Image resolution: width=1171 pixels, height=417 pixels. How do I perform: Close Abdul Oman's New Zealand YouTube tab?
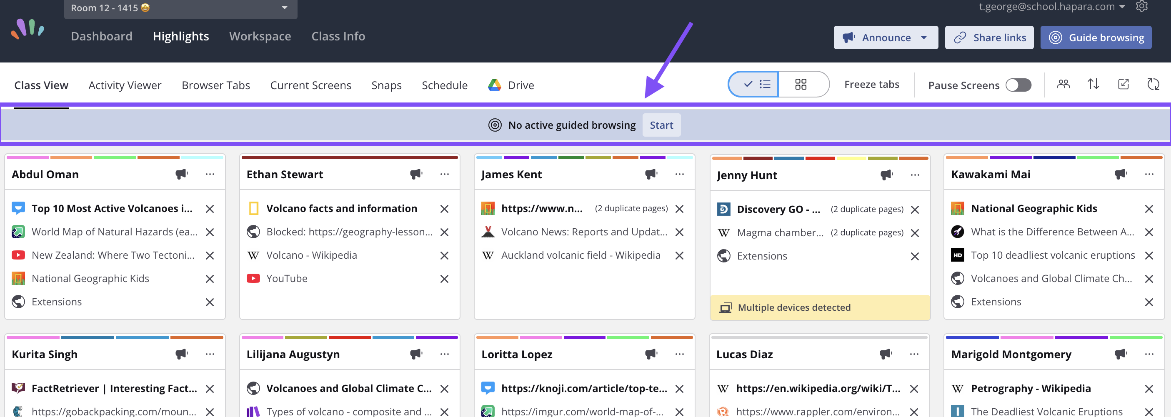[210, 256]
